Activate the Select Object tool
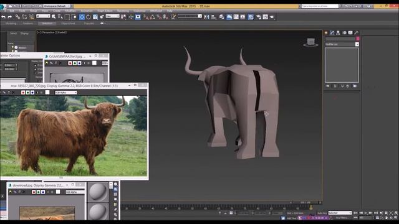 tap(54, 17)
